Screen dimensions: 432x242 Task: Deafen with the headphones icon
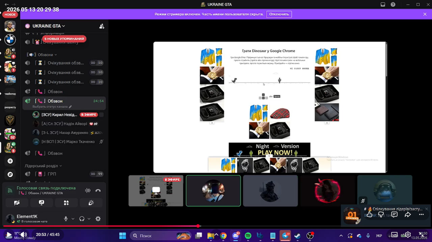pos(82,219)
